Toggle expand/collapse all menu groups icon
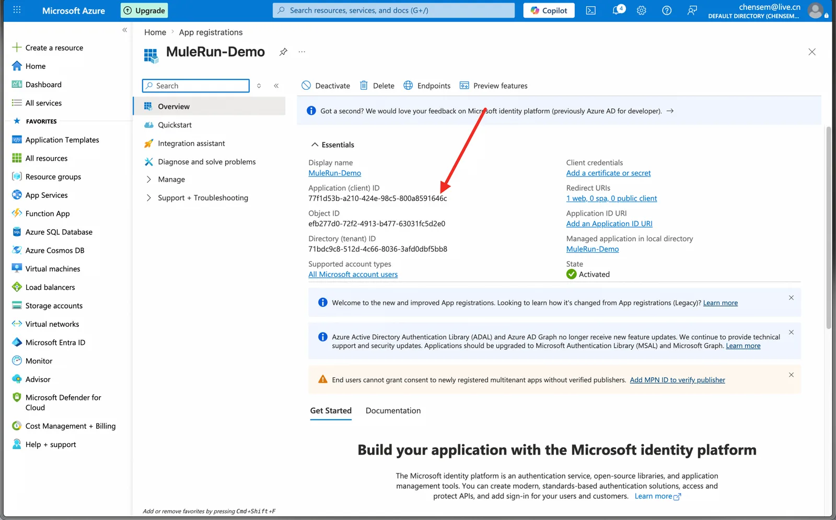 click(x=259, y=86)
